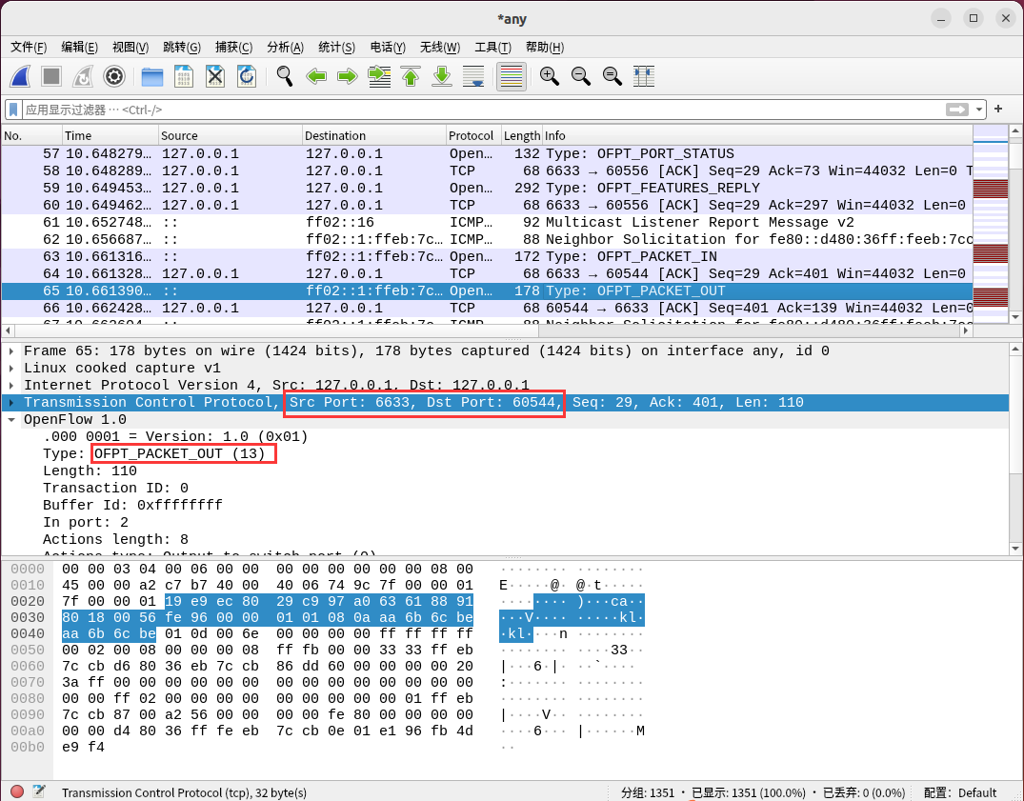Expand Linux cooked capture v1 row

coord(11,369)
